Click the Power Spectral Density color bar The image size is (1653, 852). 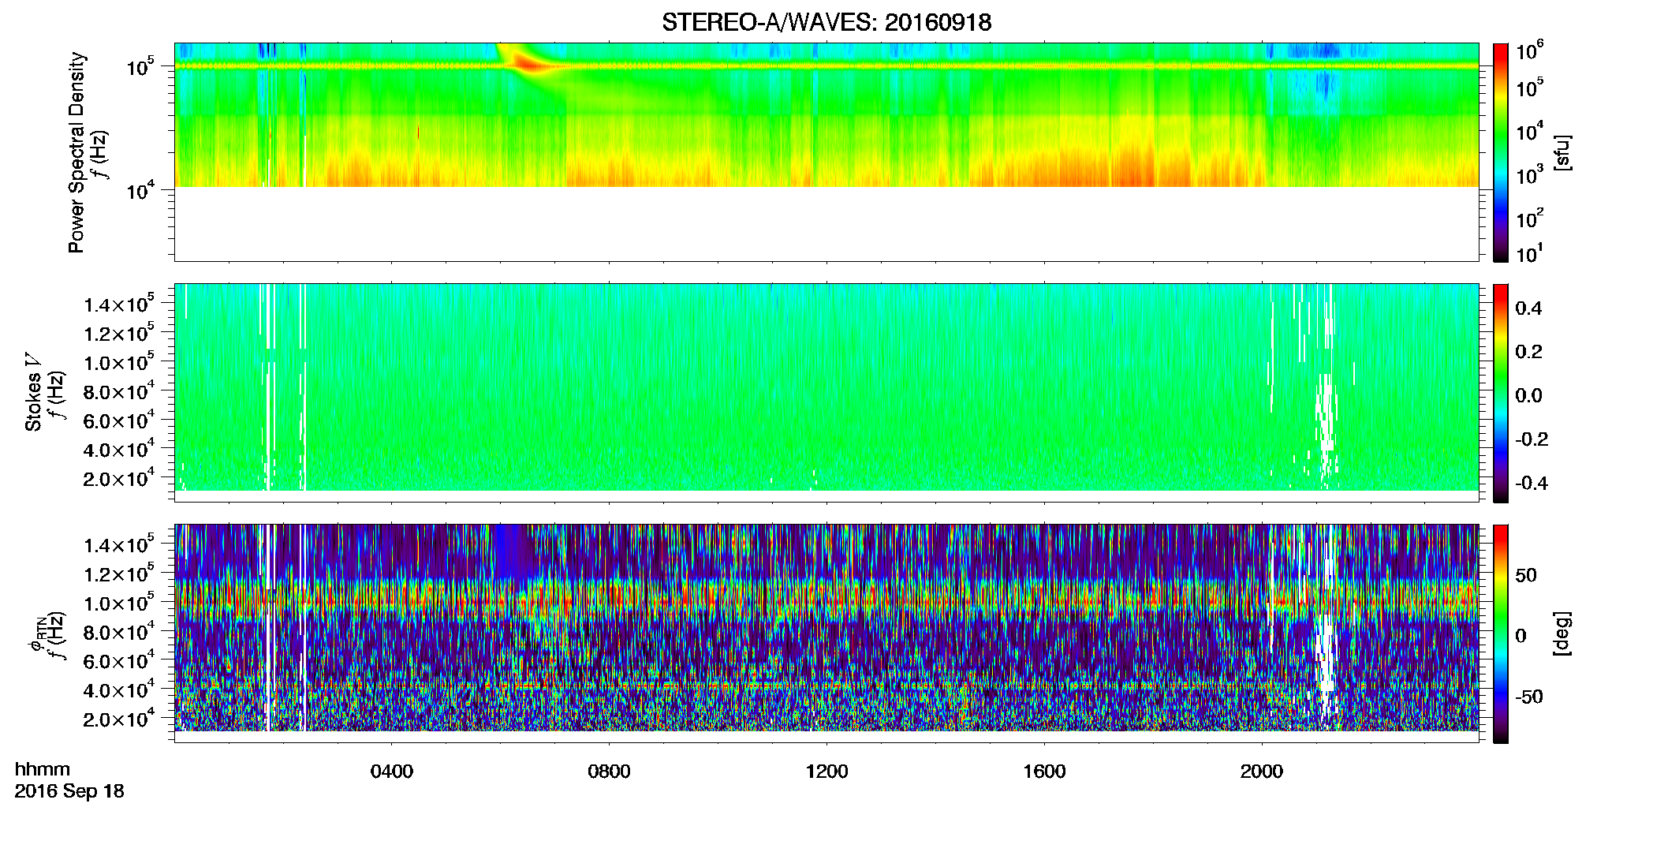tap(1500, 152)
